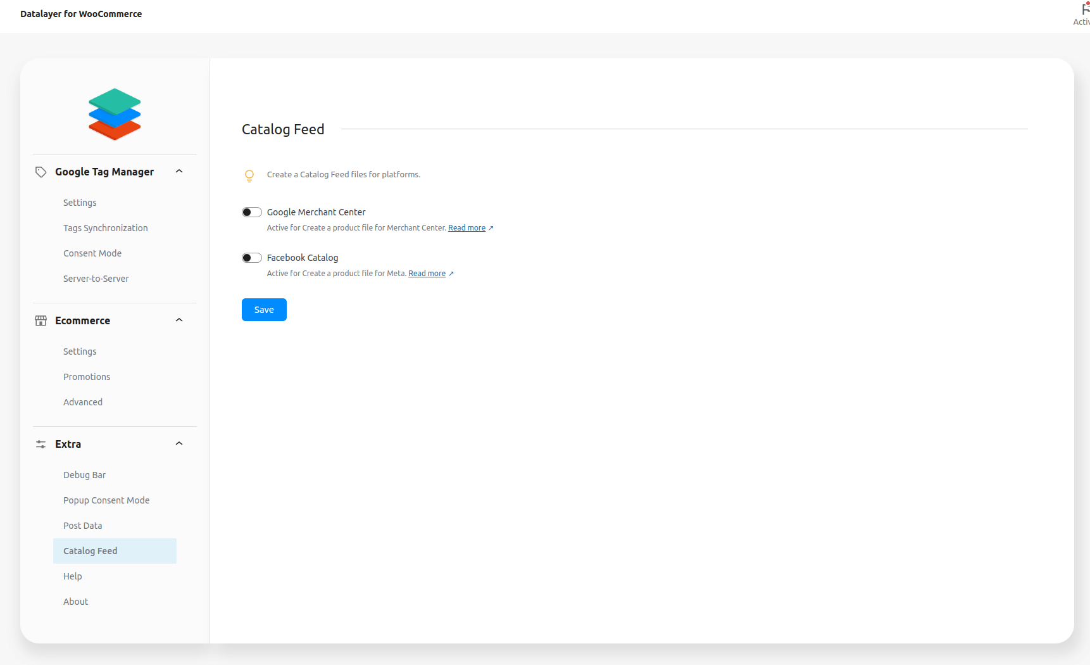1090x665 pixels.
Task: Click the Datalayer for WooCommerce header title
Action: (81, 13)
